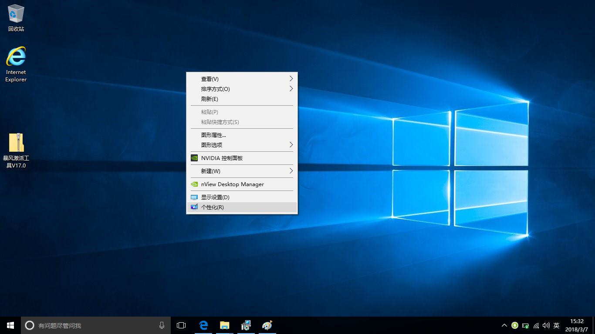Launch Internet Explorer from the desktop

click(15, 57)
